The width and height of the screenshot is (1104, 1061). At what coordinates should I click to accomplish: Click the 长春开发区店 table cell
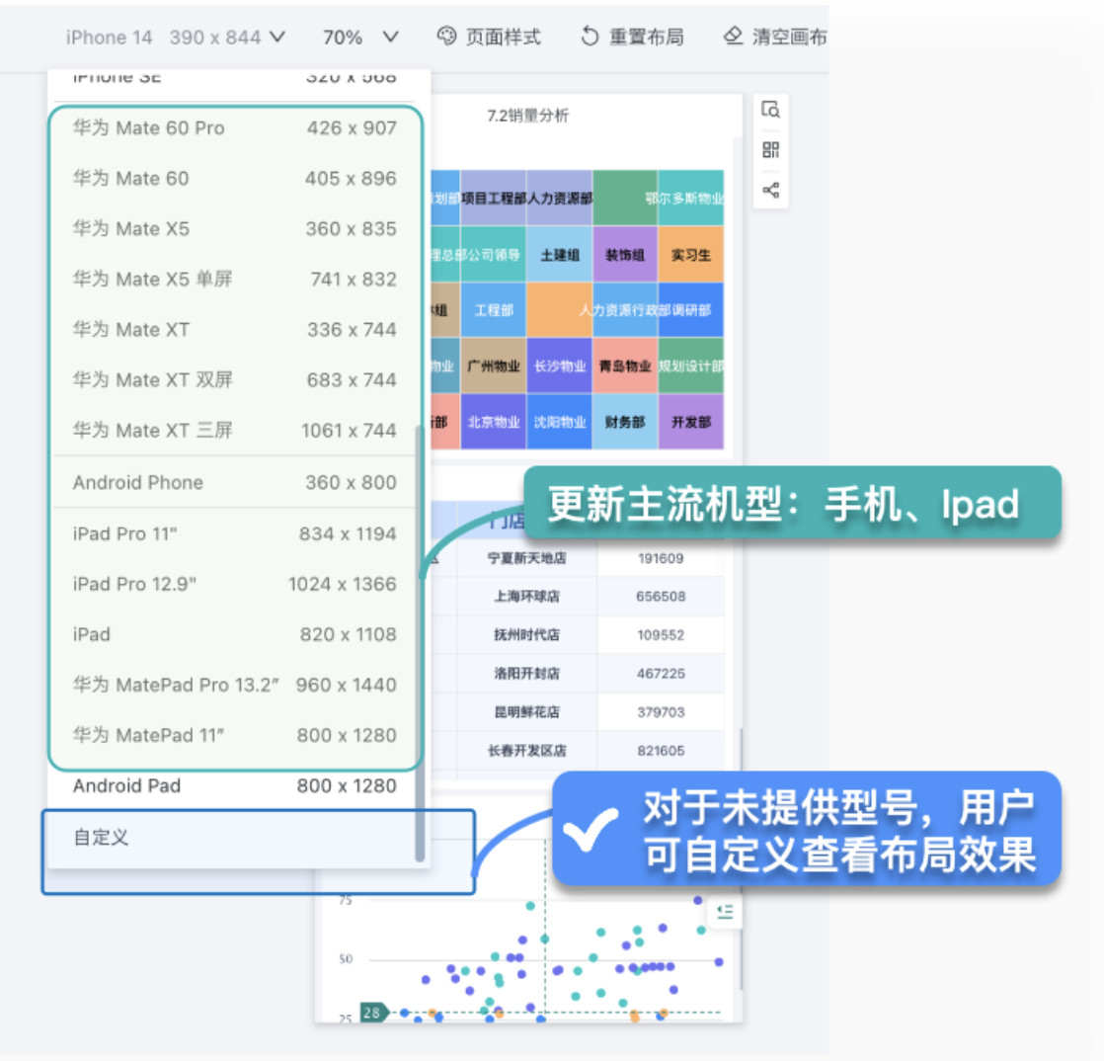tap(526, 751)
